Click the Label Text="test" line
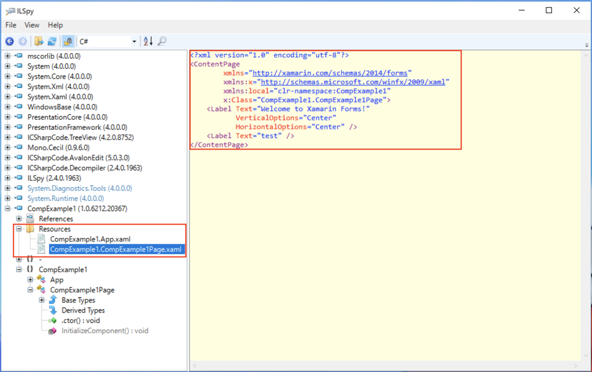Screen dimensions: 592x372 click(250, 136)
